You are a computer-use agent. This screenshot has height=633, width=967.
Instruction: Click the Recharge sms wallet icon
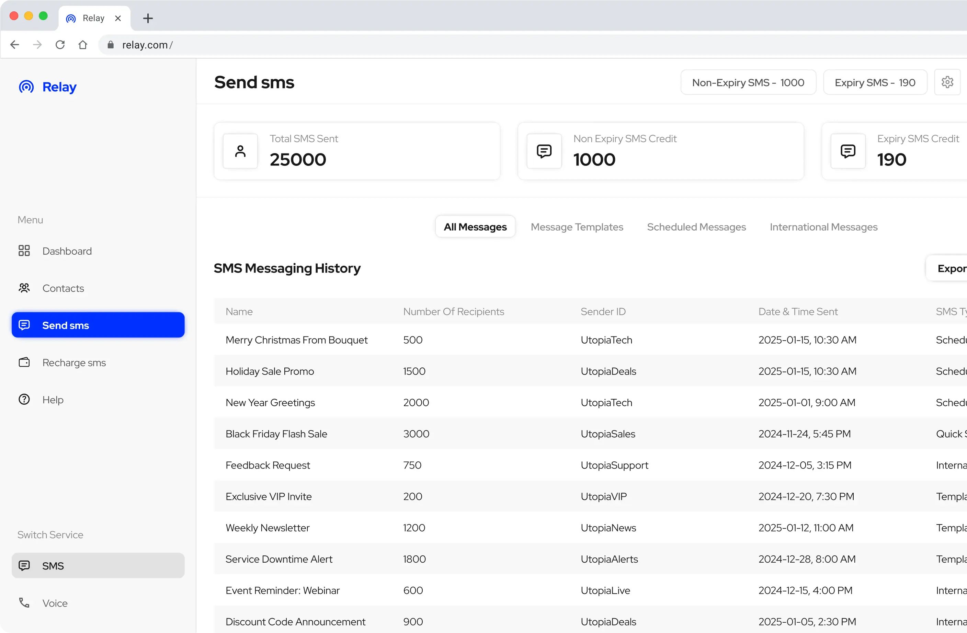click(24, 362)
